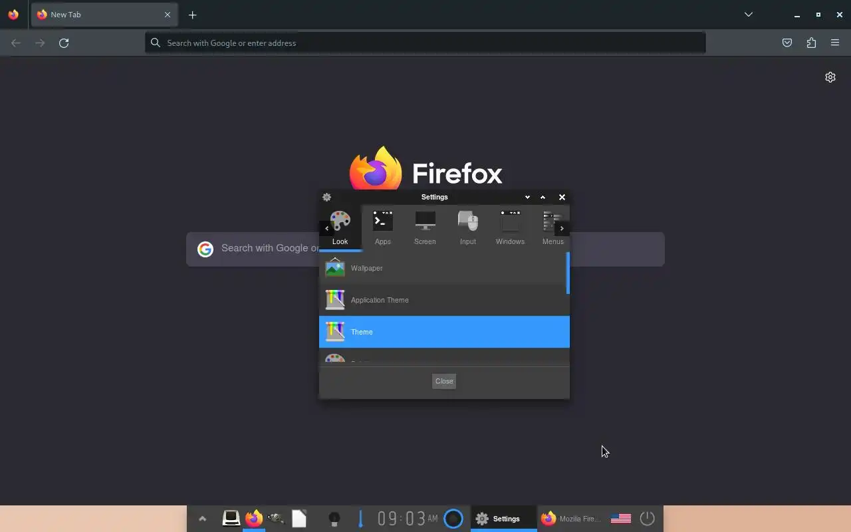The image size is (851, 532).
Task: Open the Apps settings category
Action: [x=382, y=228]
